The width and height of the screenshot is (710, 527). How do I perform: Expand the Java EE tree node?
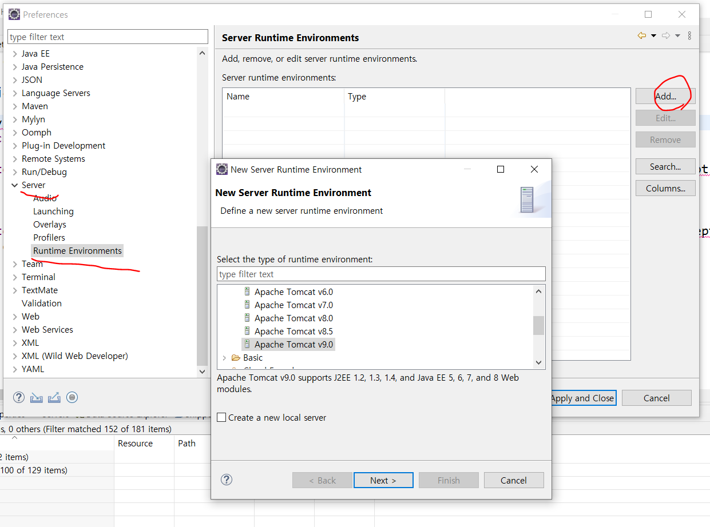pos(15,54)
